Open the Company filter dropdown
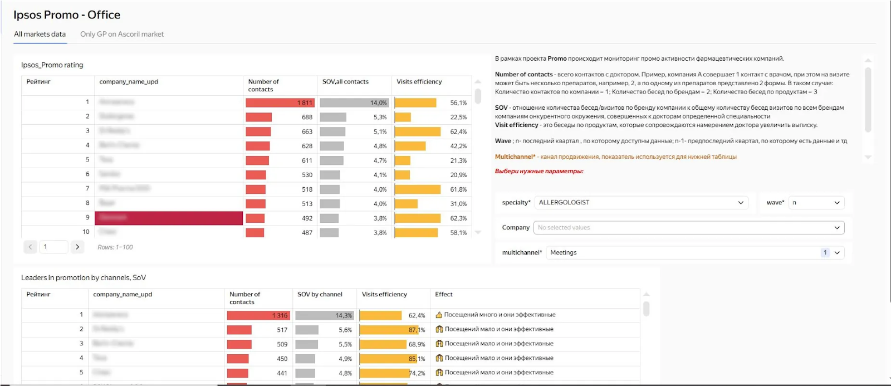 688,228
